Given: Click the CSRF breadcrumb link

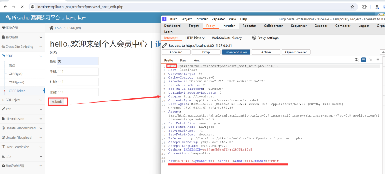Looking at the screenshot, I should click(58, 28).
